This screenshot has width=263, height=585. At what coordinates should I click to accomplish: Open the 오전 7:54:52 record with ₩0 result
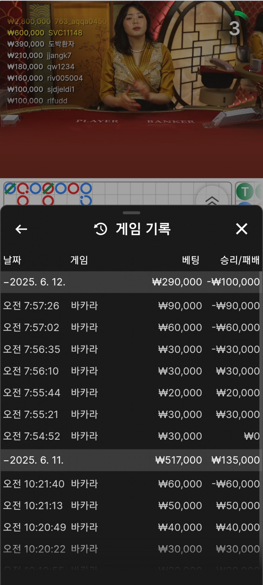(x=131, y=436)
